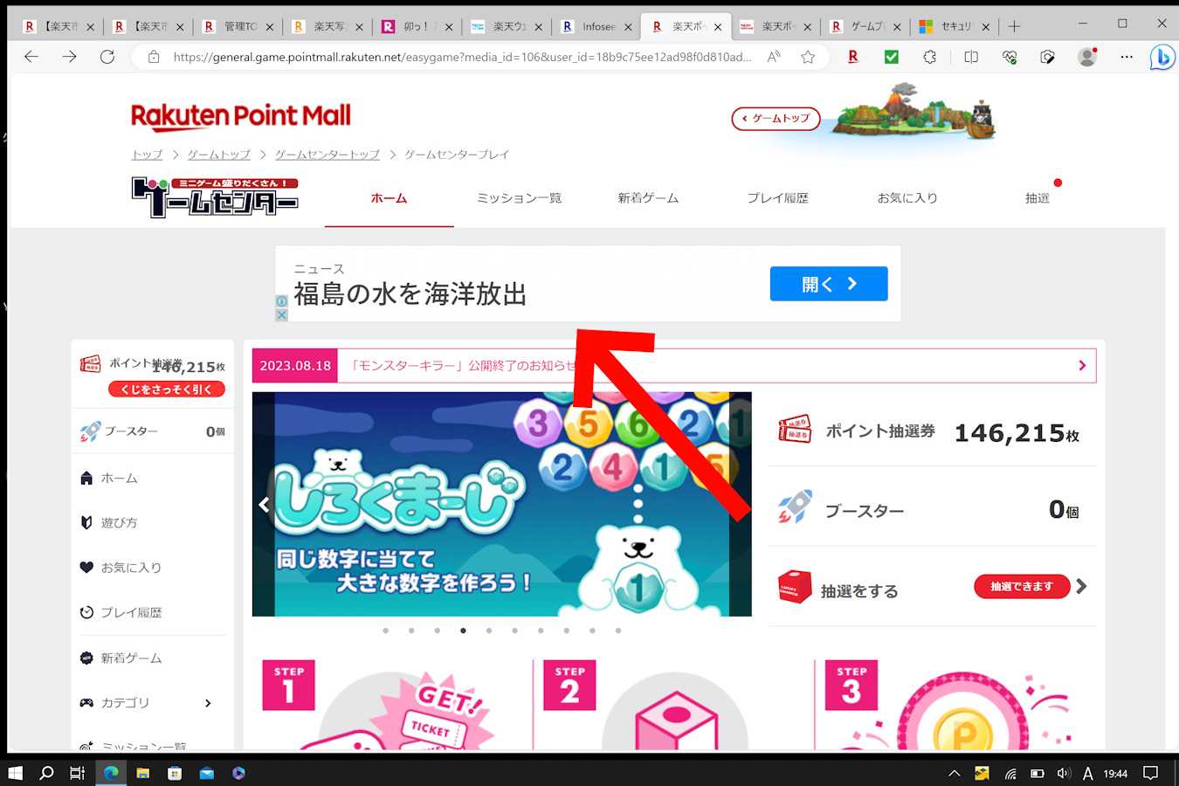Screen dimensions: 1179x786
Task: Reload the current page
Action: 107,57
